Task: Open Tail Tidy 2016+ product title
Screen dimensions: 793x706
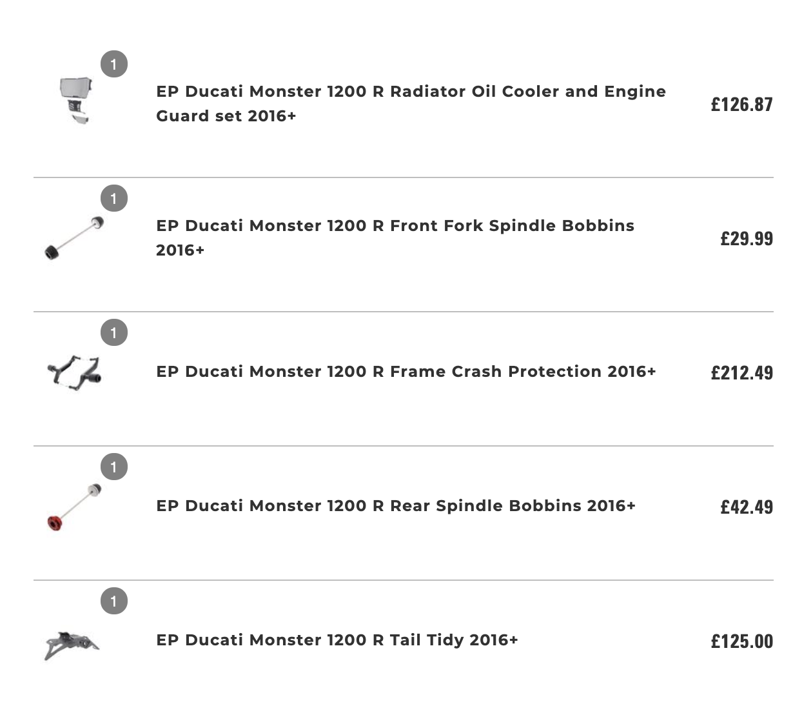Action: [x=337, y=640]
